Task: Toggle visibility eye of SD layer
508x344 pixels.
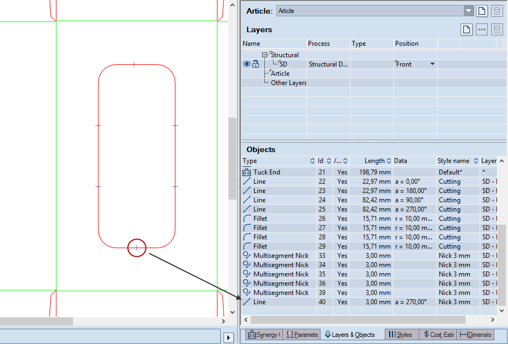Action: [x=247, y=64]
